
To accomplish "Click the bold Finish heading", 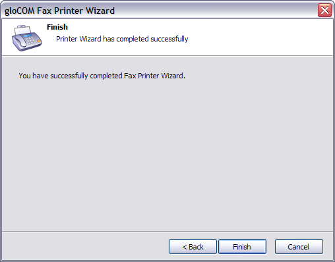I will coord(57,27).
